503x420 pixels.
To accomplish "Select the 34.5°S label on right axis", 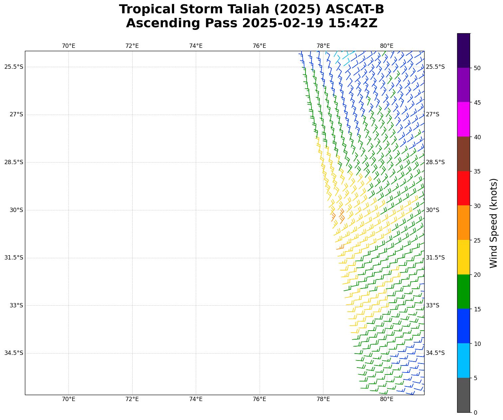I will click(435, 353).
